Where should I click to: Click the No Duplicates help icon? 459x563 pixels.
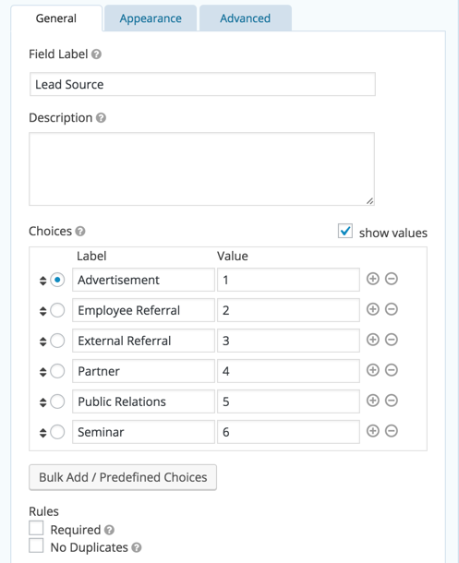pos(137,547)
